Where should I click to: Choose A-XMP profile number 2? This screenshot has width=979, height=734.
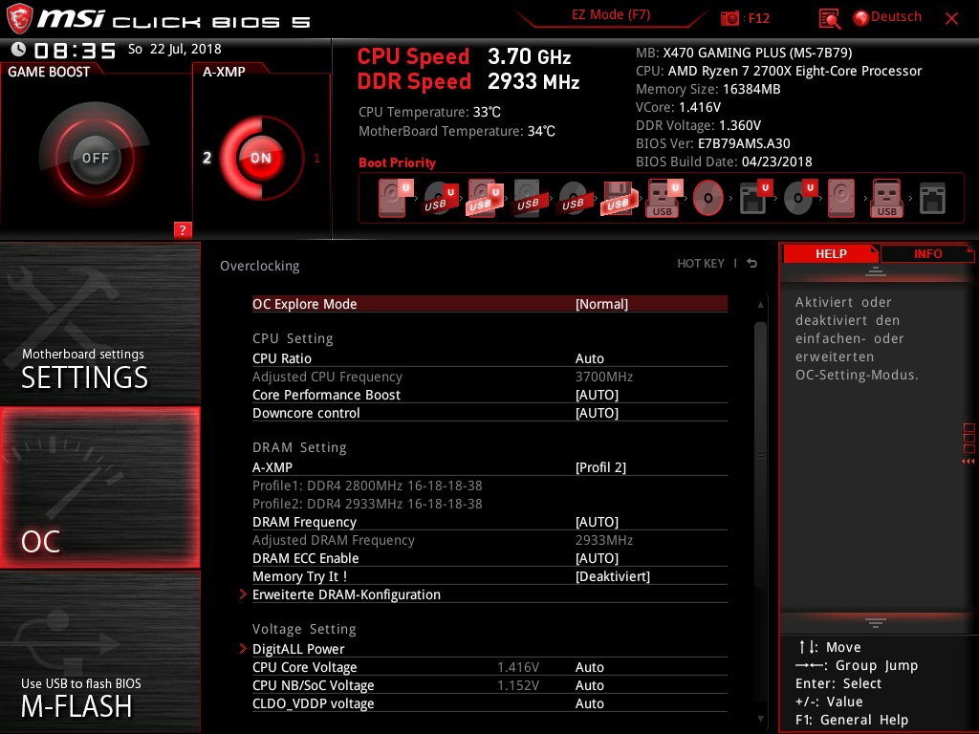point(207,158)
